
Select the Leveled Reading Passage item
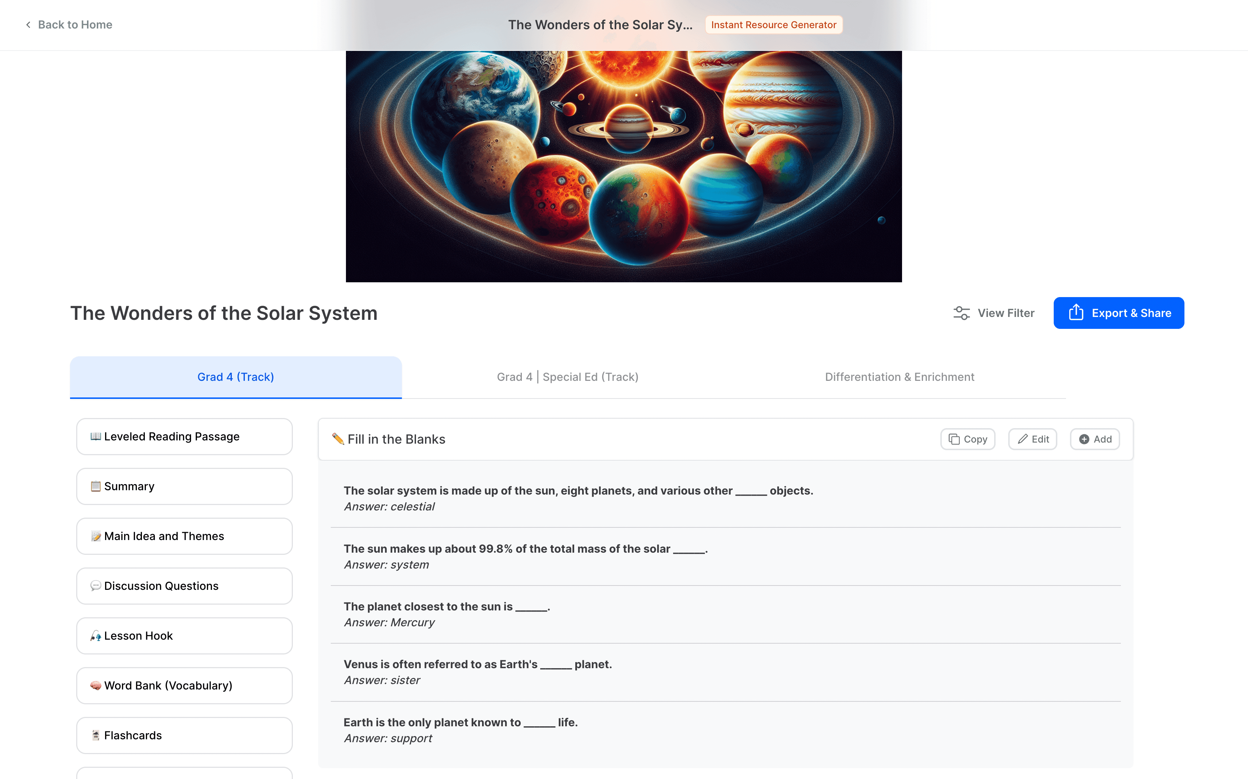coord(184,436)
